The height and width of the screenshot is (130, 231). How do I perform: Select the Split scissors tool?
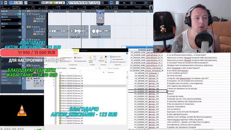[x=73, y=3]
